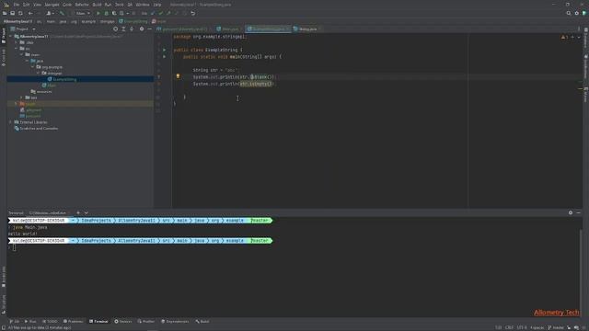Open the TODO tool window button

(x=50, y=321)
